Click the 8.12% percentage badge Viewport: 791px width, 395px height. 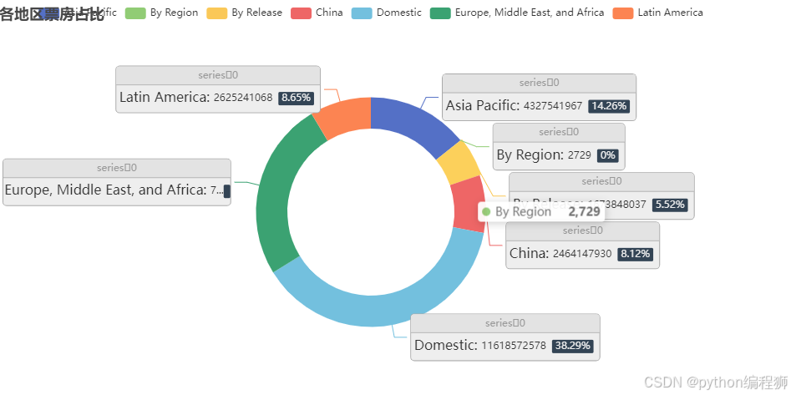pos(635,254)
